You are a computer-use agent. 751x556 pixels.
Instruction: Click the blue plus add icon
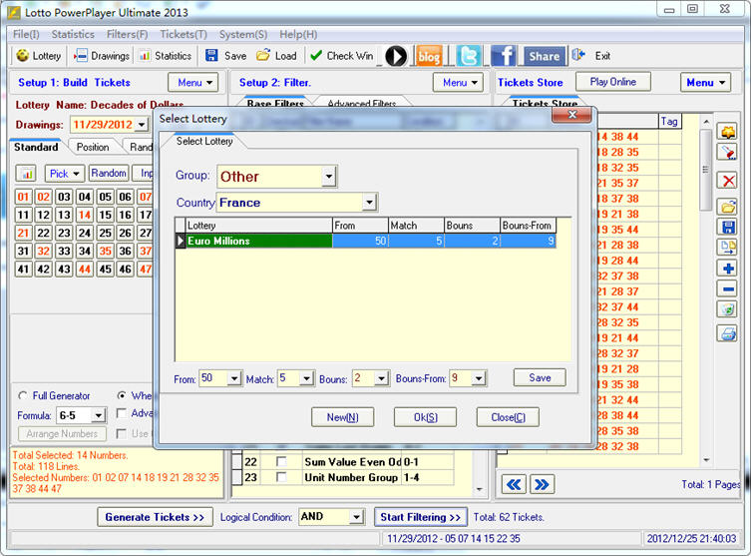[x=728, y=268]
